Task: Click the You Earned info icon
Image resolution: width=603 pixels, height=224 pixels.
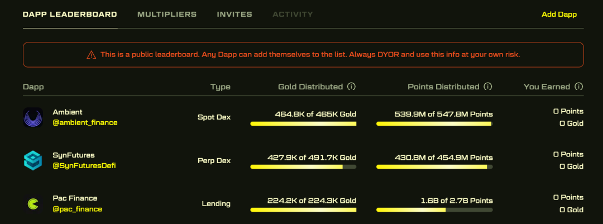Action: tap(579, 87)
